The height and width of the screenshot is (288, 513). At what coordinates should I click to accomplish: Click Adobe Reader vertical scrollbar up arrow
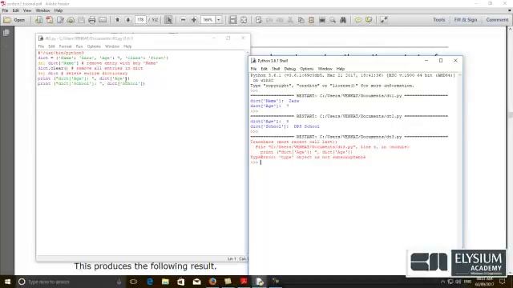[x=510, y=29]
